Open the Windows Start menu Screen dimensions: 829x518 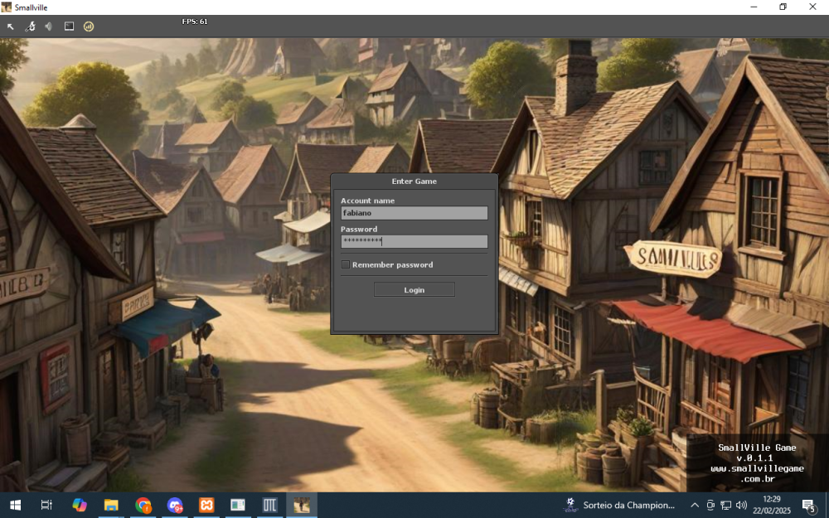click(15, 505)
